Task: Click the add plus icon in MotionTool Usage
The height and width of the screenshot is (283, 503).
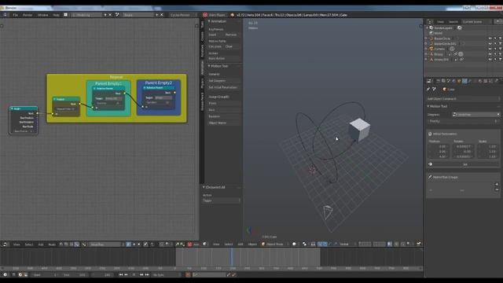Action: (497, 185)
